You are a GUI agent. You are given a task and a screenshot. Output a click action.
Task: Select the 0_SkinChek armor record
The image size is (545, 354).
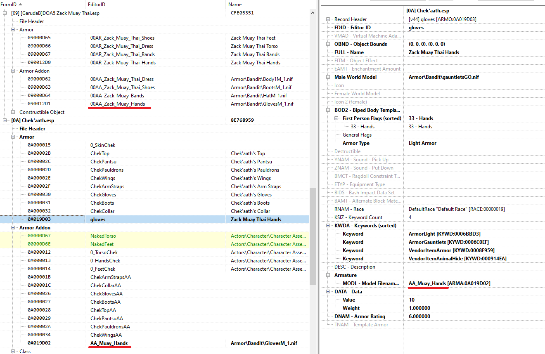[154, 145]
